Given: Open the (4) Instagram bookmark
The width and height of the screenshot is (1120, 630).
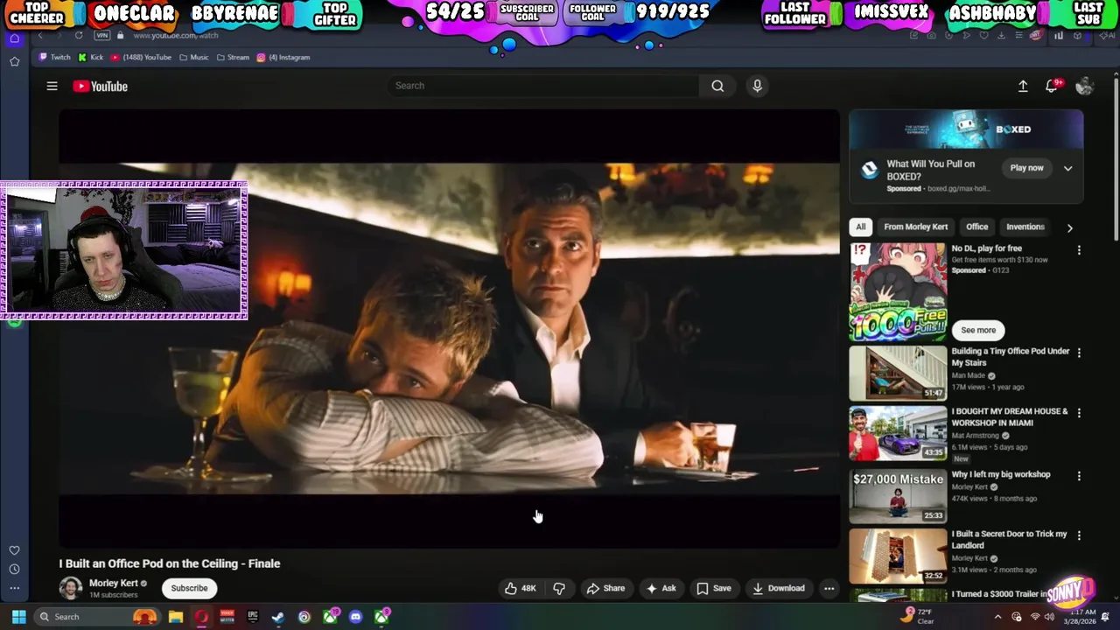Looking at the screenshot, I should pyautogui.click(x=283, y=57).
